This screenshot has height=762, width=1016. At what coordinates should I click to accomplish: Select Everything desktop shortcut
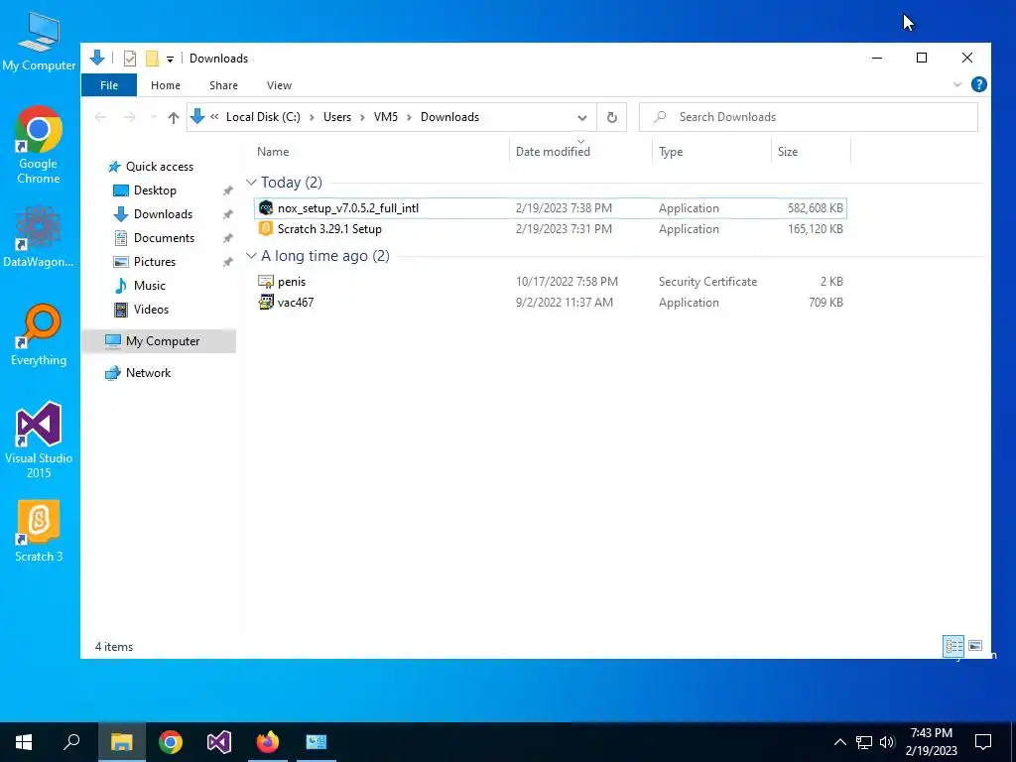pos(39,335)
